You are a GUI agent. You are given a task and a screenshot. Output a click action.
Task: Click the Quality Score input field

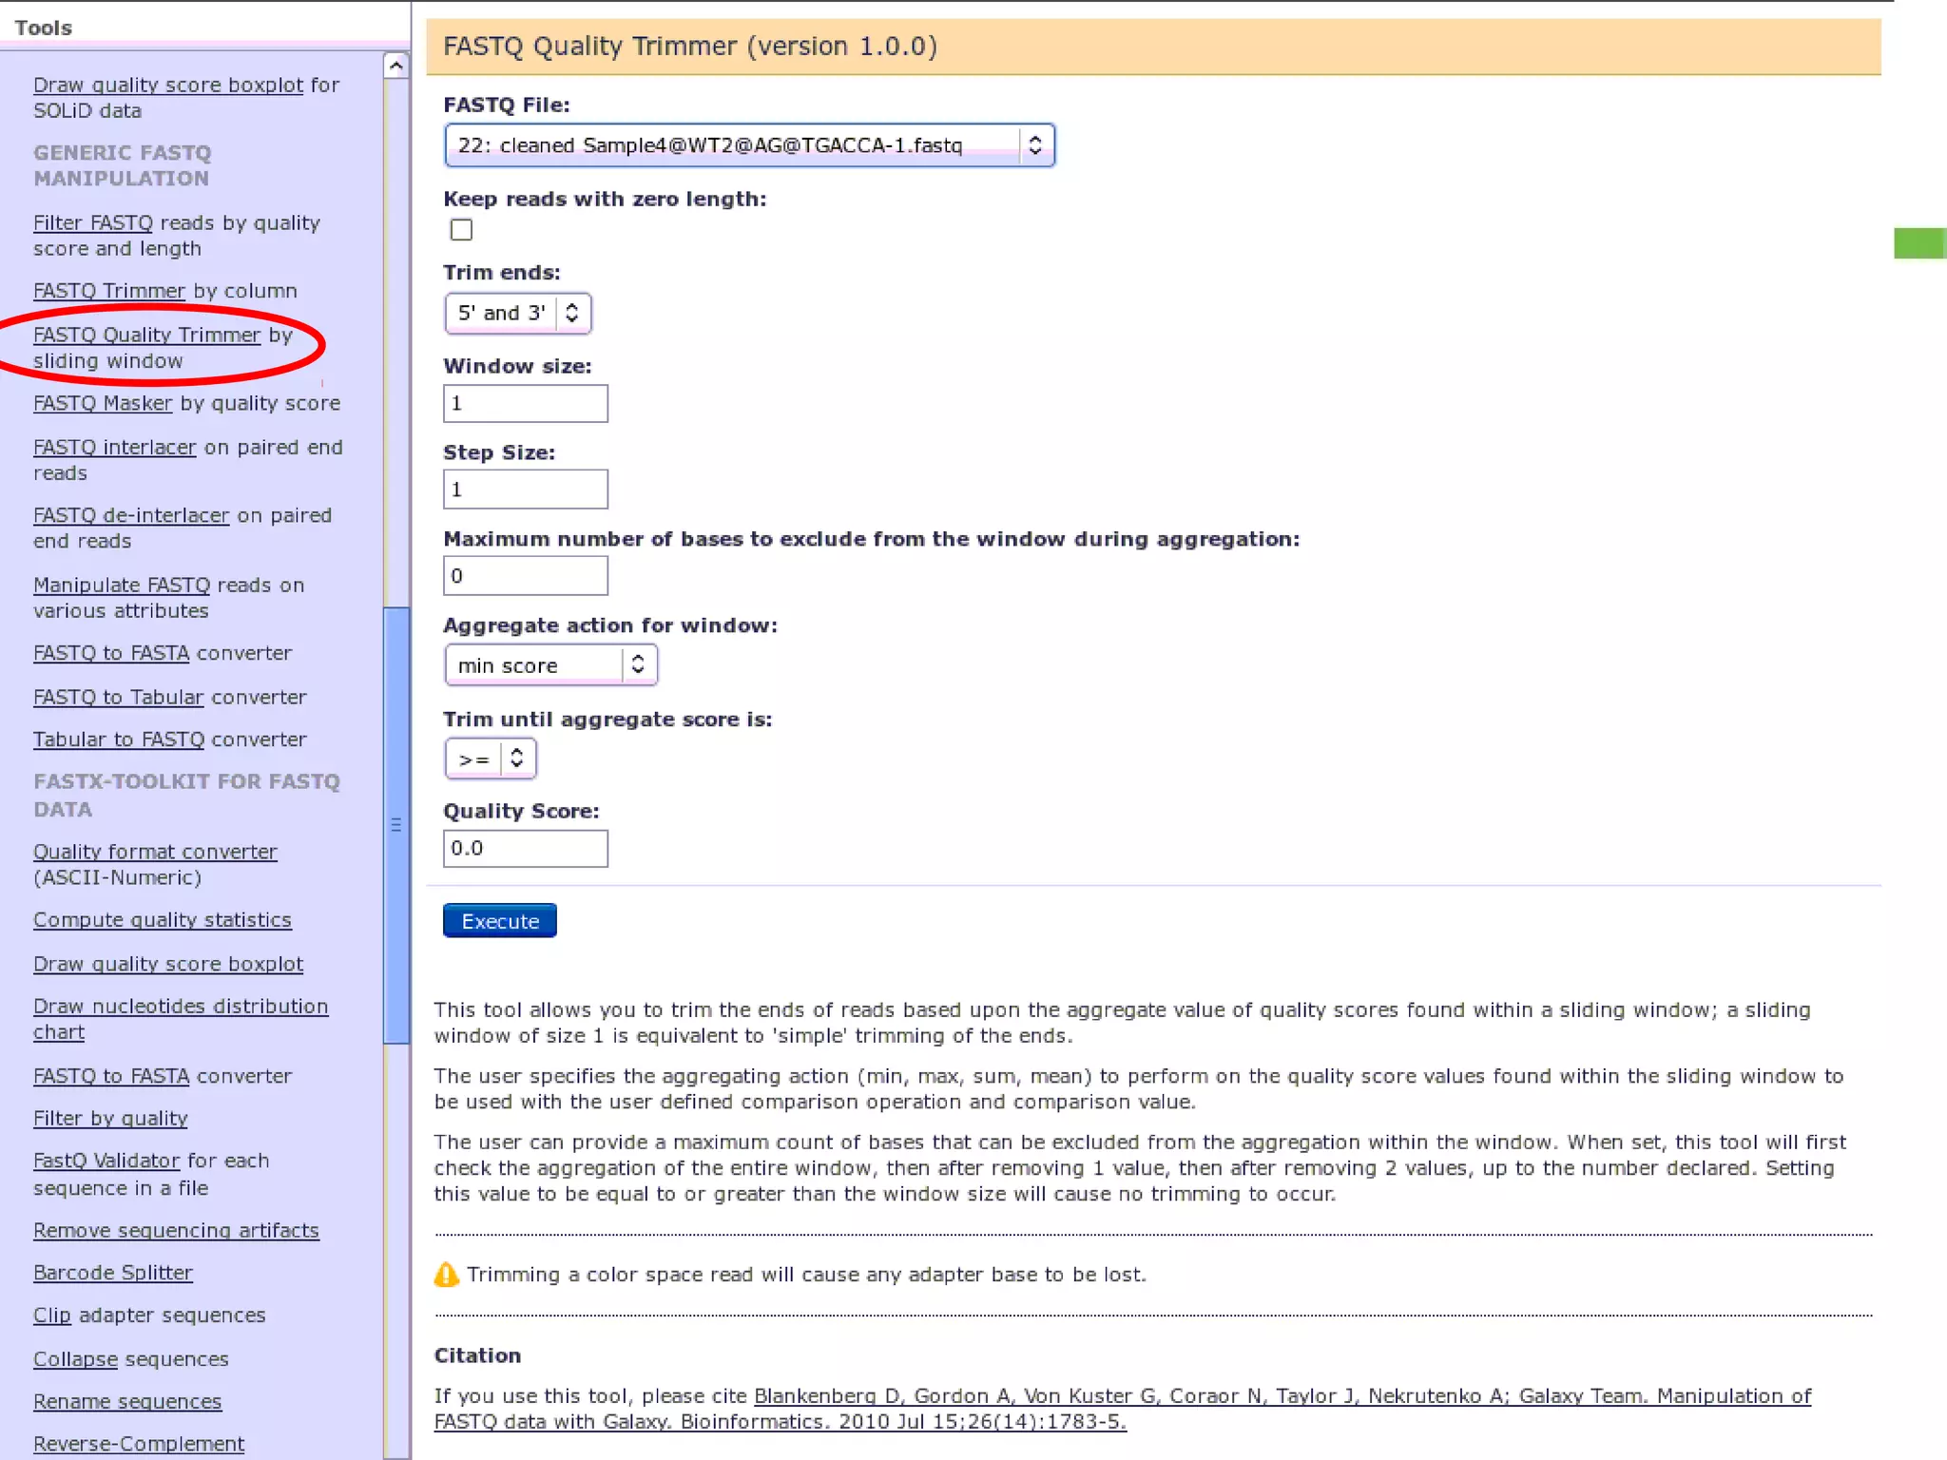pos(525,849)
